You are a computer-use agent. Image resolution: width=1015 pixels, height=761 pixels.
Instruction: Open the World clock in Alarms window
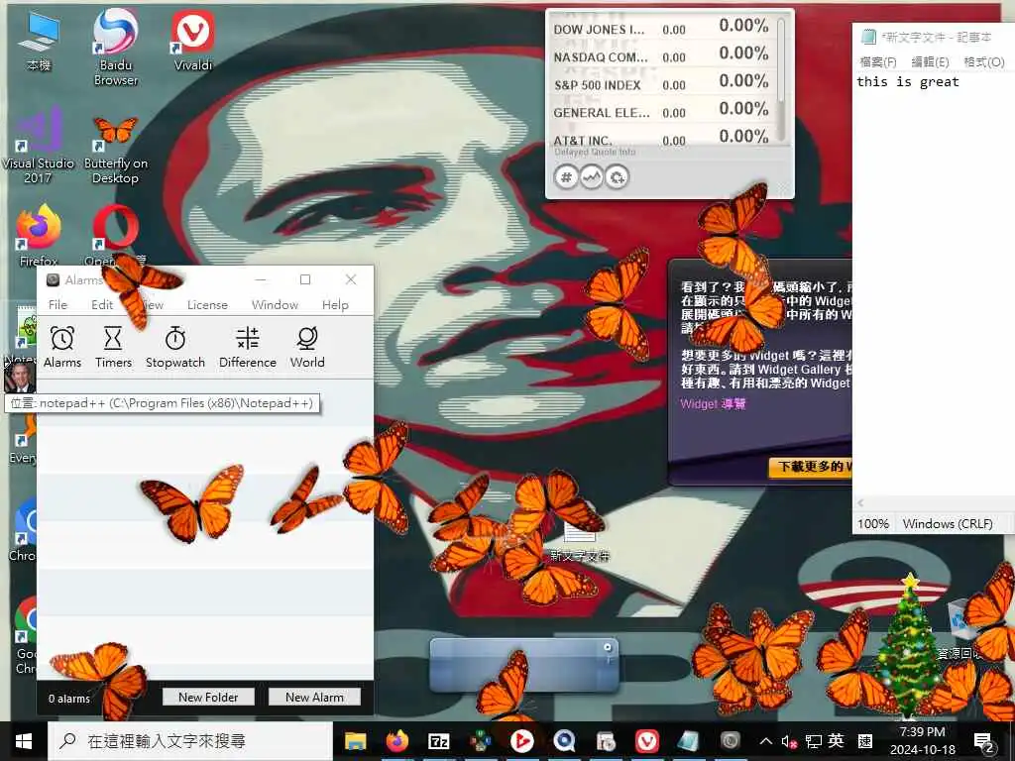pyautogui.click(x=307, y=346)
